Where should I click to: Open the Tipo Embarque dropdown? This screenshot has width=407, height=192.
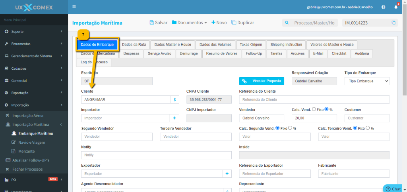(x=367, y=81)
